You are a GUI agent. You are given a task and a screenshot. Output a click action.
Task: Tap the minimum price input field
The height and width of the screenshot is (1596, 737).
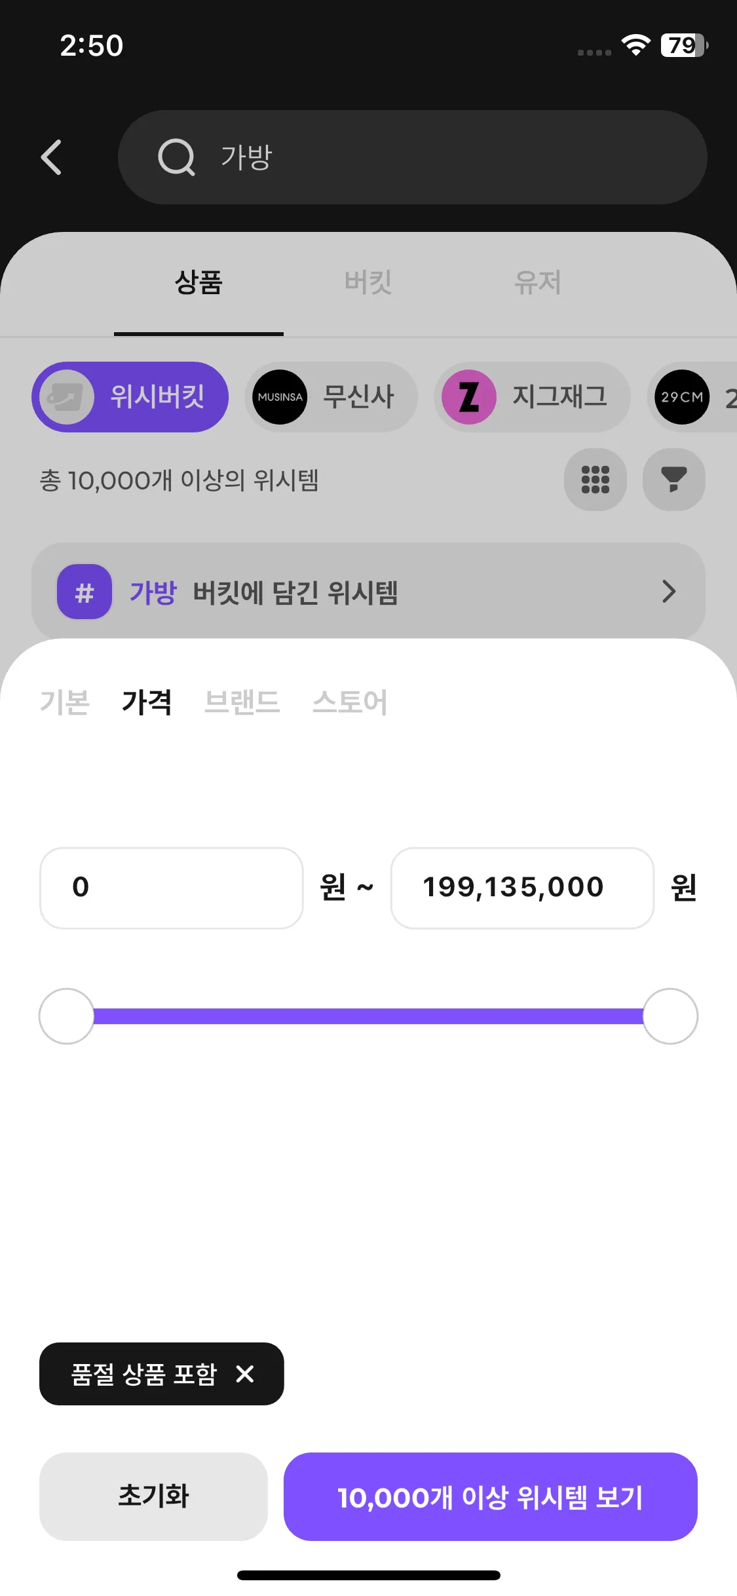pyautogui.click(x=172, y=888)
